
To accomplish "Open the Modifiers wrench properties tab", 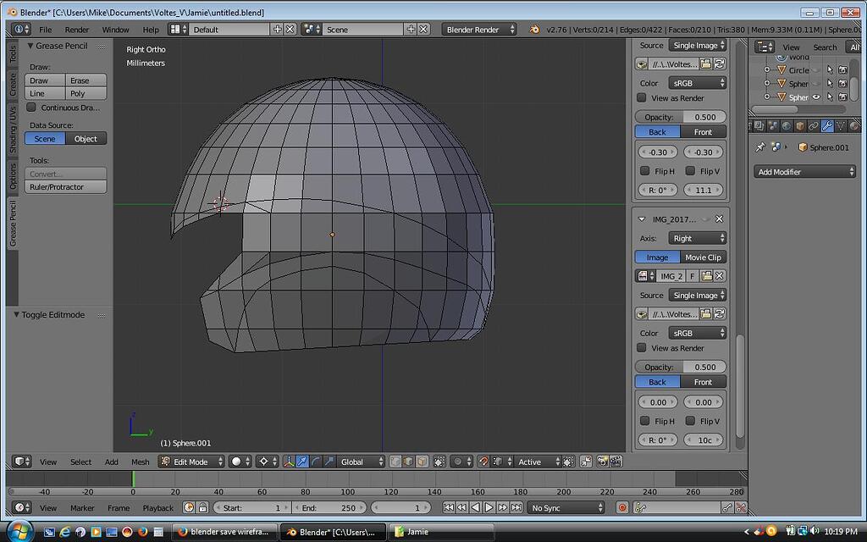I will click(826, 126).
